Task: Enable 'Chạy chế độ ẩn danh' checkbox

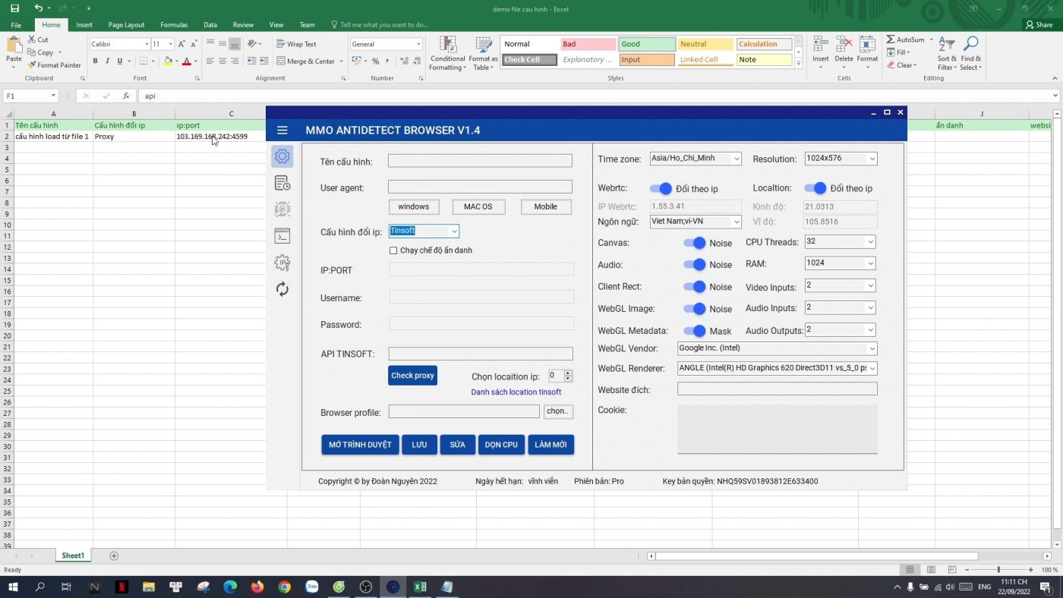Action: coord(393,250)
